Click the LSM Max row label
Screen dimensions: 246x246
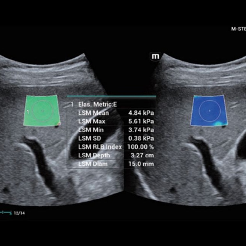(91, 121)
